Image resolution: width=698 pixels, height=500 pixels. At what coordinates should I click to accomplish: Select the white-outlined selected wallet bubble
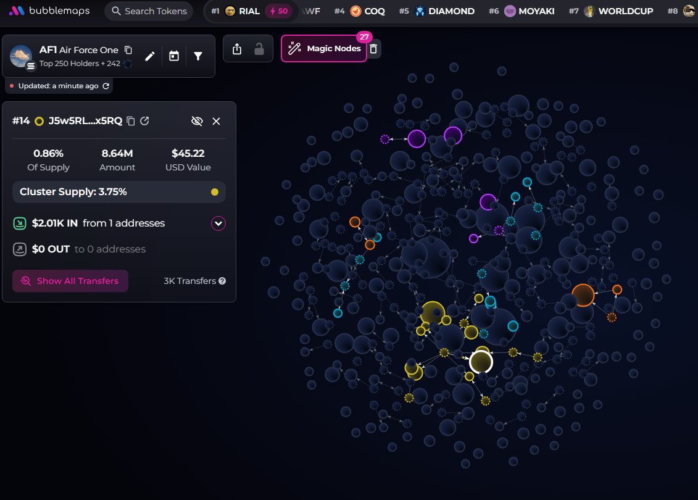(481, 362)
